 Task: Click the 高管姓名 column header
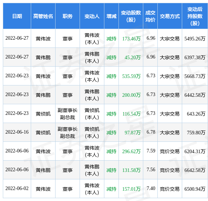tap(43, 16)
